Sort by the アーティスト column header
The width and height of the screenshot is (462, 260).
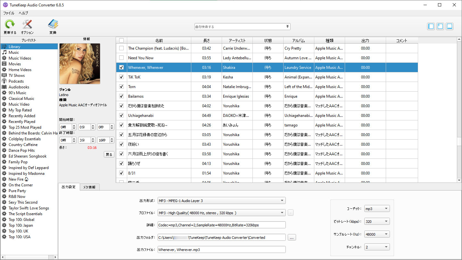tap(237, 40)
